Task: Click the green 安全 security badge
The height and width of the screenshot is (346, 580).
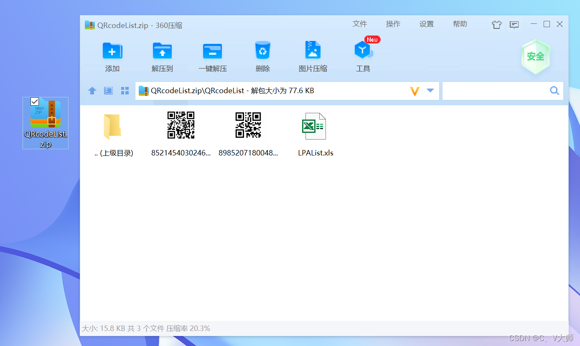Action: point(535,57)
